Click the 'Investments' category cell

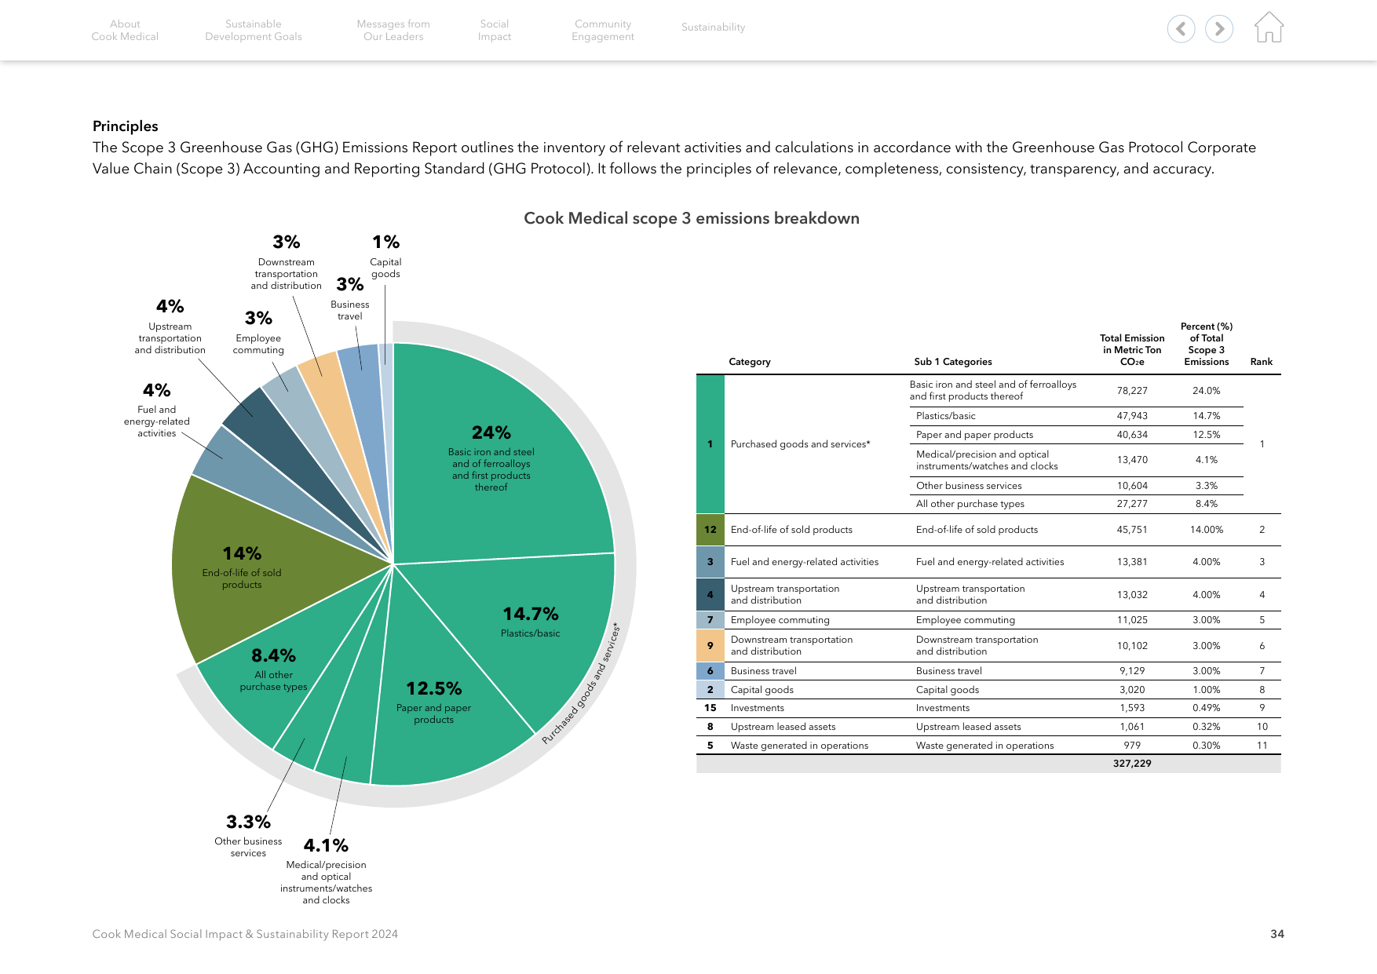[x=758, y=708]
